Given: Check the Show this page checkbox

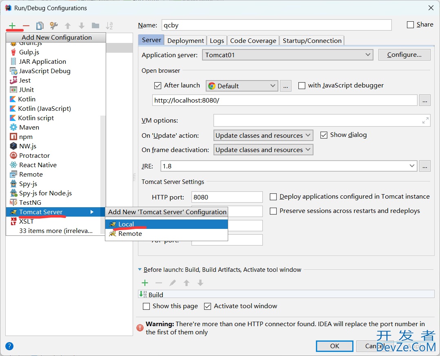Looking at the screenshot, I should (146, 306).
